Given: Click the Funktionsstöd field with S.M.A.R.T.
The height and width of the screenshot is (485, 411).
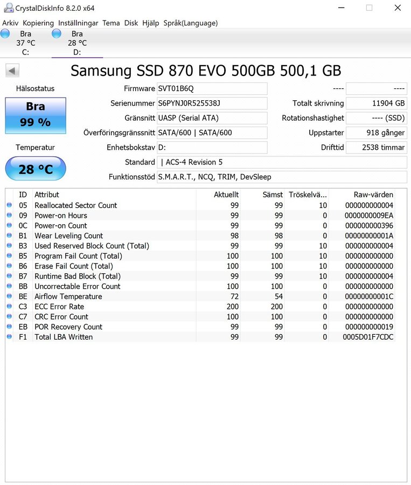Looking at the screenshot, I should click(282, 177).
